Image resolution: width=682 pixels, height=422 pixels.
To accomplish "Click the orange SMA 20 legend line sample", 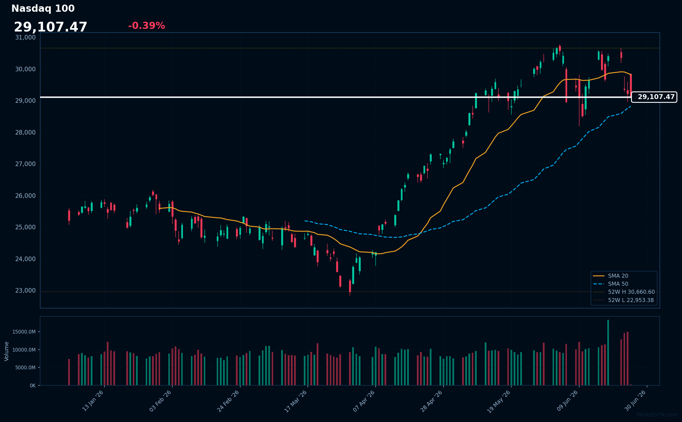I will (x=599, y=276).
